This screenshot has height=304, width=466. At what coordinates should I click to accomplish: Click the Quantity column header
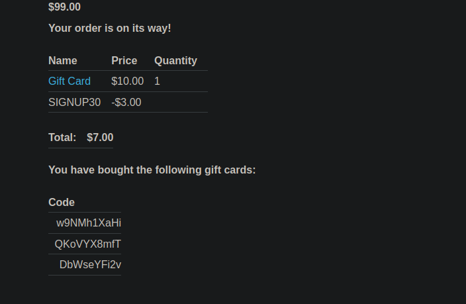175,60
